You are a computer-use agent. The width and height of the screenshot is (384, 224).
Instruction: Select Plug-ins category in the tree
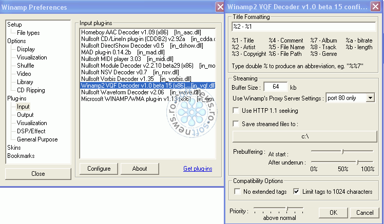tap(17, 98)
